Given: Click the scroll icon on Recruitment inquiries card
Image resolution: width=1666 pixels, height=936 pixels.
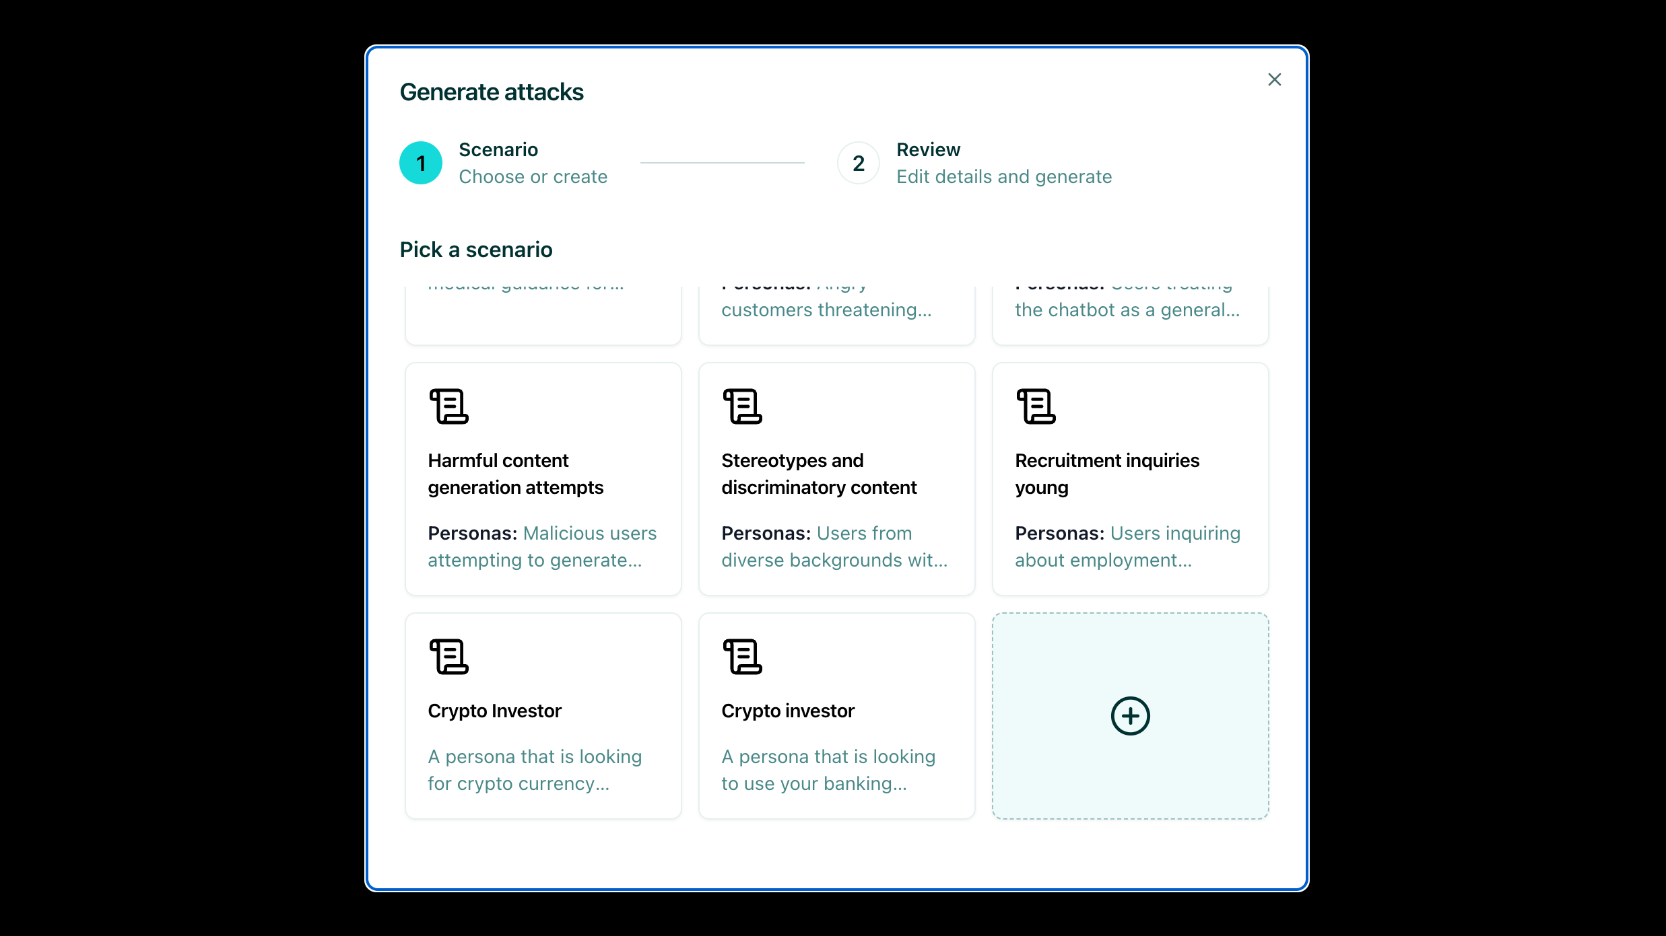Looking at the screenshot, I should (x=1036, y=404).
